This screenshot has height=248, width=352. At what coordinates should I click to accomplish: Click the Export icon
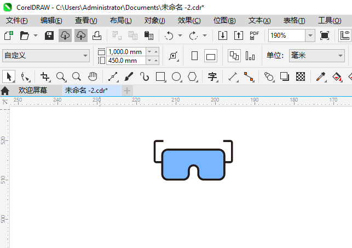pyautogui.click(x=239, y=36)
